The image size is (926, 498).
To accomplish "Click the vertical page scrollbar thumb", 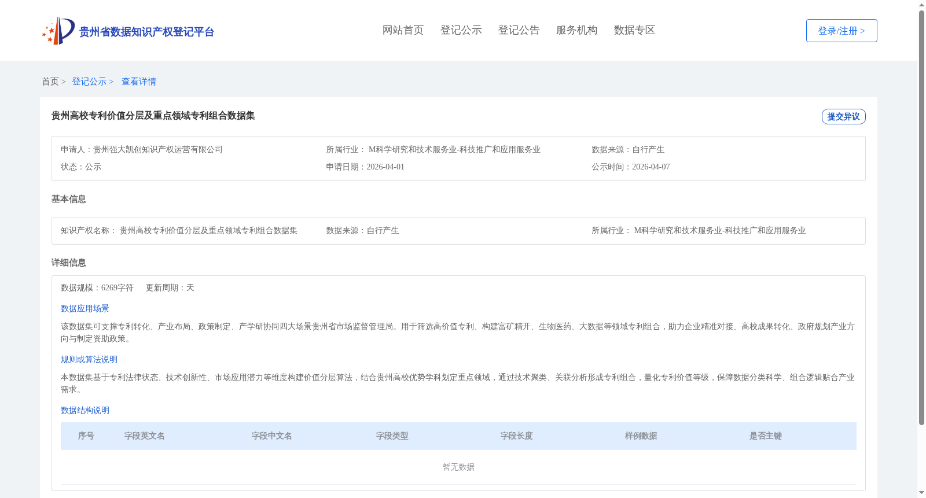I will [922, 218].
